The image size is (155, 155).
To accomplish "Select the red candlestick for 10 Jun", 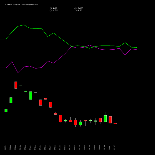I will (41, 103).
